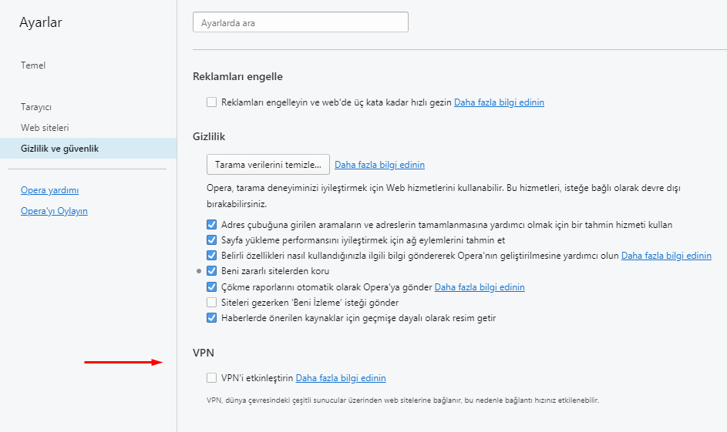This screenshot has width=727, height=432.
Task: Open the Web siteleri settings section
Action: (x=45, y=128)
